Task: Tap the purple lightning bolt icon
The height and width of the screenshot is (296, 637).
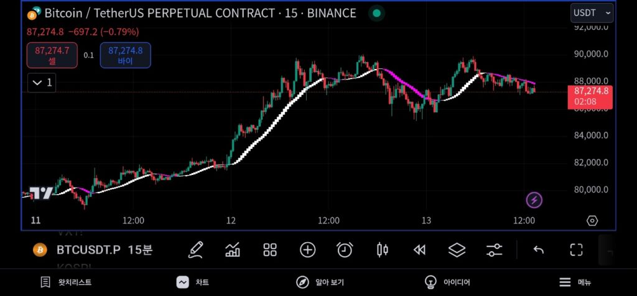Action: coord(534,200)
